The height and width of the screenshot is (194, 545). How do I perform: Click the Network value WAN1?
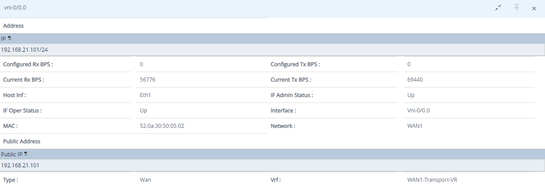pos(415,126)
